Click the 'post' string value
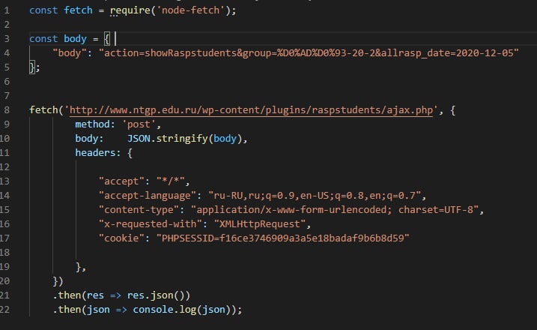The width and height of the screenshot is (537, 330). (139, 124)
